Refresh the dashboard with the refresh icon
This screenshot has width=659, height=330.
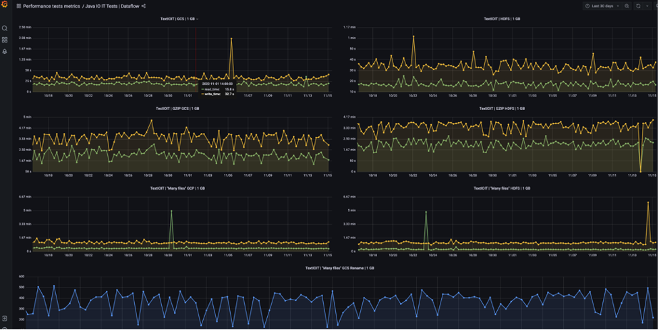(638, 6)
